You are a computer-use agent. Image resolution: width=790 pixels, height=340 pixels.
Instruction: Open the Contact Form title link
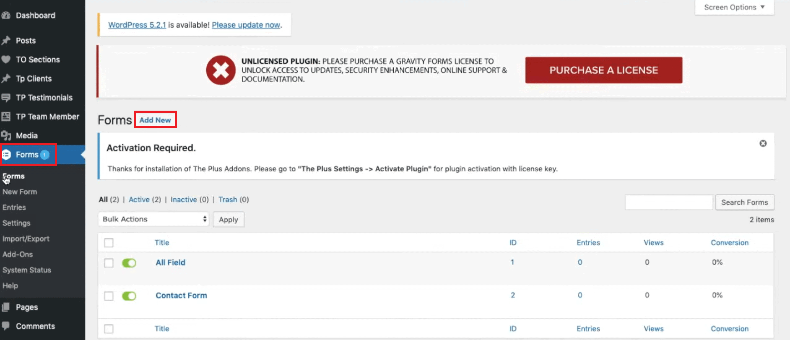pos(182,296)
